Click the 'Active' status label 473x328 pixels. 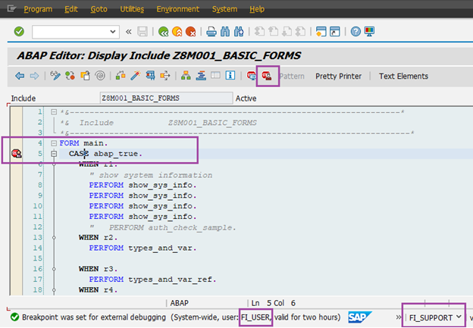point(246,98)
